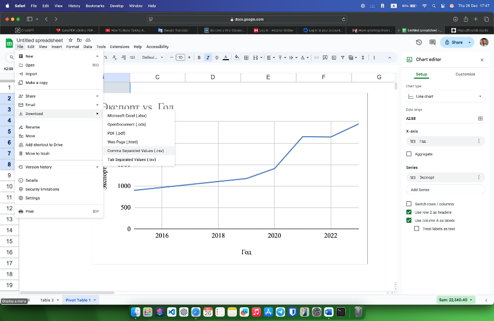Click the select data range grid icon

coord(480,118)
